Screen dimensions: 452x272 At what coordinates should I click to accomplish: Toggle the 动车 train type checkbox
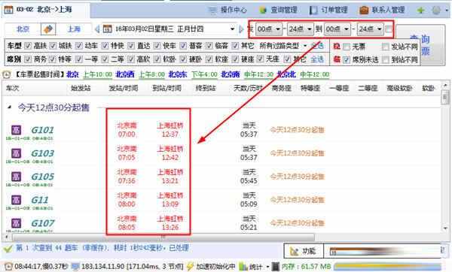79,46
